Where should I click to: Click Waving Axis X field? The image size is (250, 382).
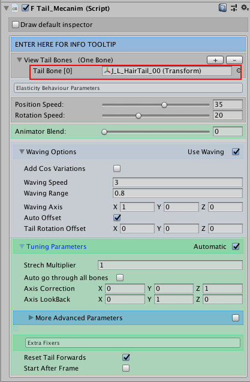point(137,207)
